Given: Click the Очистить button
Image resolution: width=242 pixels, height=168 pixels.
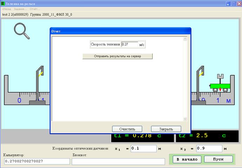Looking at the screenshot, I should pos(127,129).
